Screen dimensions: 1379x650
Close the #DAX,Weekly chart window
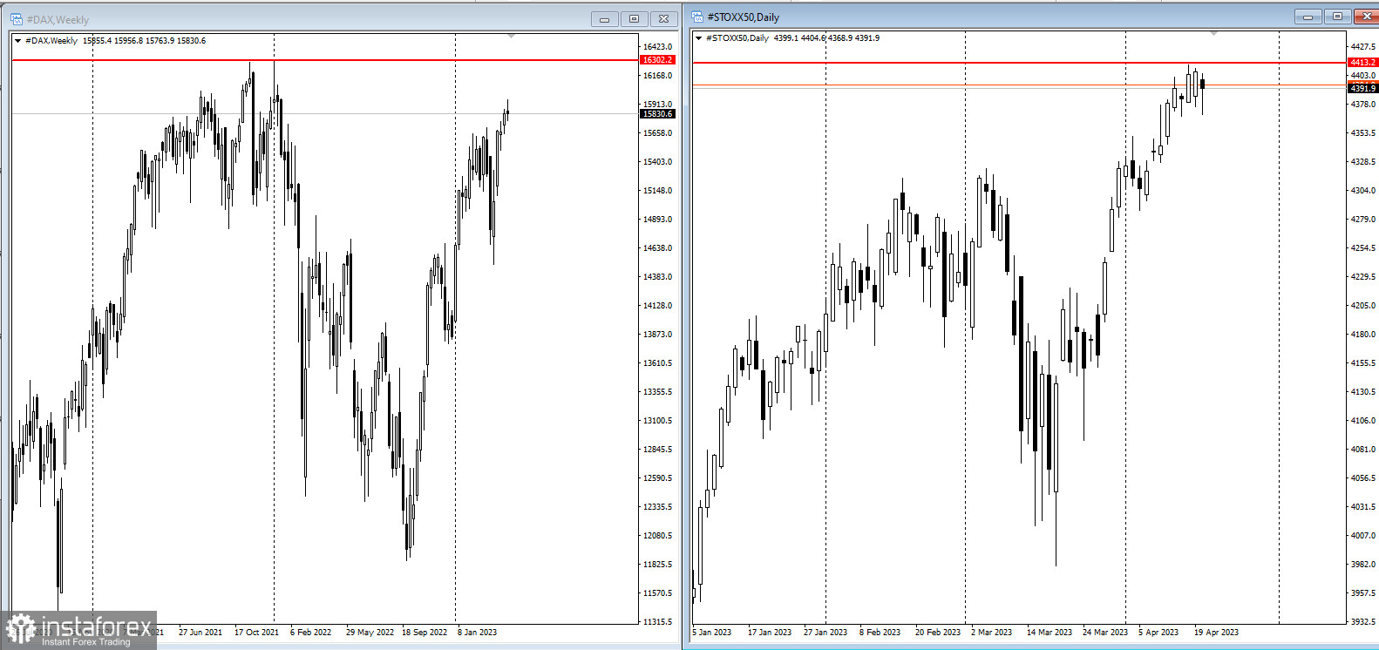[663, 19]
